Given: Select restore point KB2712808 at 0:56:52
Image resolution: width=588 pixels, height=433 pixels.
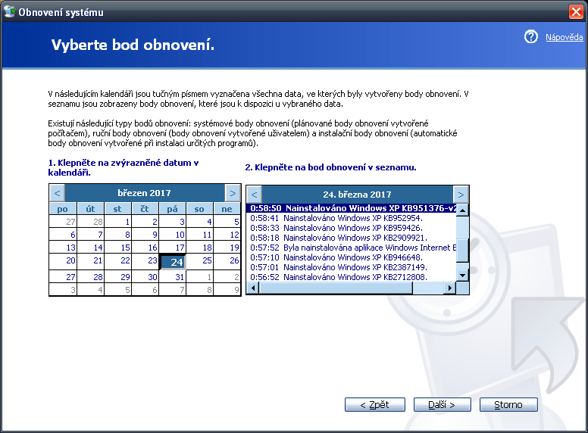Looking at the screenshot, I should click(x=352, y=277).
